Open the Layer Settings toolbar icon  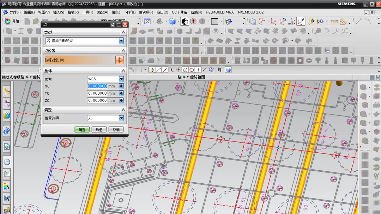coord(253,21)
